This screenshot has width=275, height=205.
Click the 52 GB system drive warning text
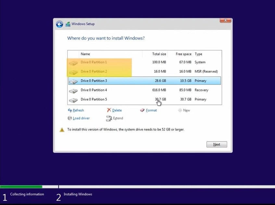126,130
